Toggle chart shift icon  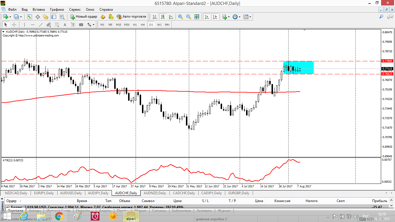(x=215, y=17)
